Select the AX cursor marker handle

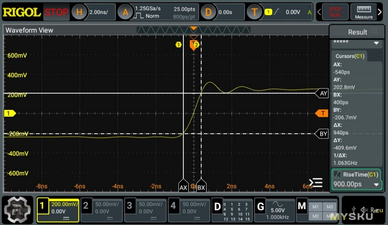pos(183,187)
